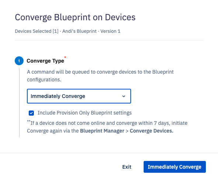Click the 'Andi's Blueprint' name in the subtitle

pyautogui.click(x=80, y=31)
